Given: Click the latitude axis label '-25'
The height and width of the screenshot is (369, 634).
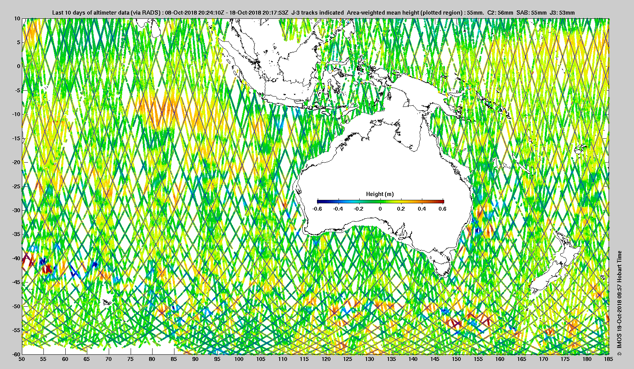Looking at the screenshot, I should (16, 186).
